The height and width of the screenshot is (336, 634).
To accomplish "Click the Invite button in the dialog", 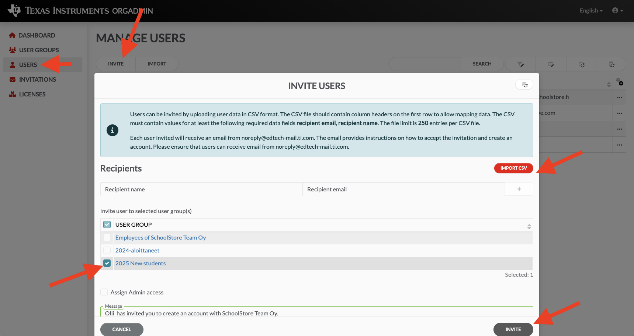I will tap(513, 329).
